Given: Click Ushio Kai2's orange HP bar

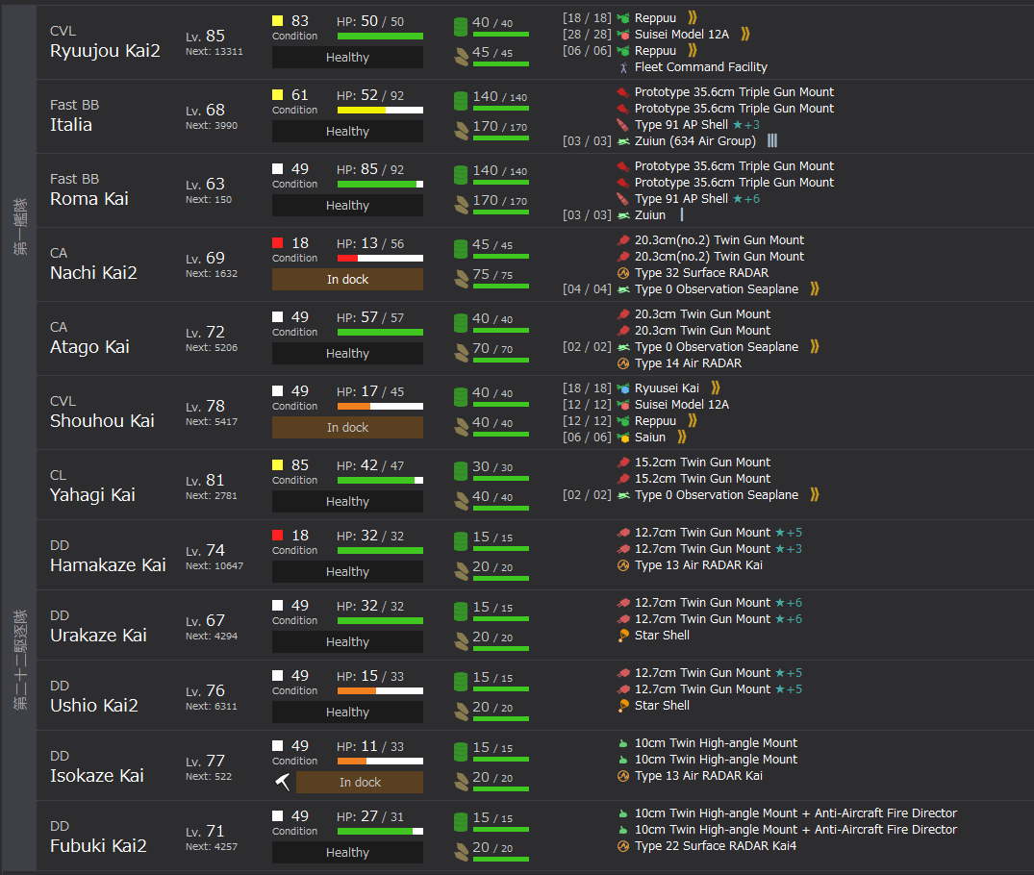Looking at the screenshot, I should (x=380, y=691).
